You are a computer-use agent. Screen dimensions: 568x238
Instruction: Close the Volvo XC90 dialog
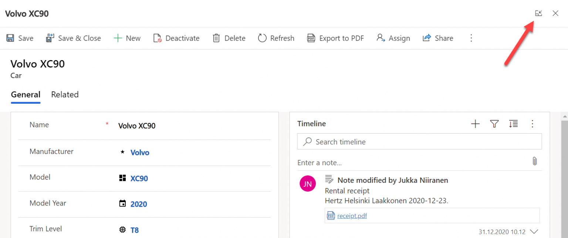click(555, 13)
